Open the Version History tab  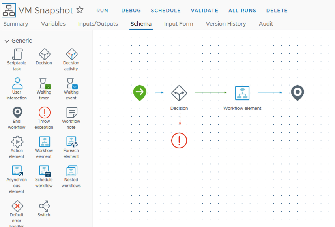[226, 24]
